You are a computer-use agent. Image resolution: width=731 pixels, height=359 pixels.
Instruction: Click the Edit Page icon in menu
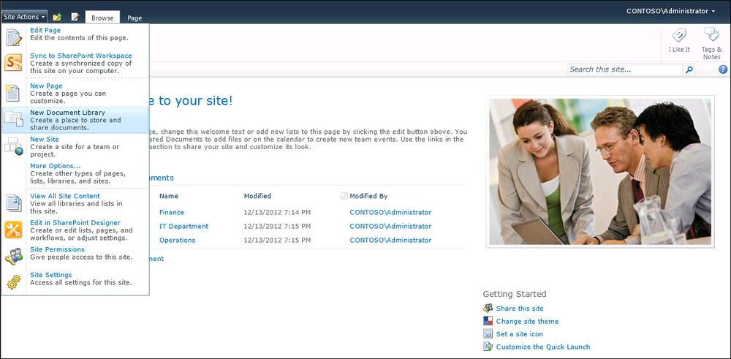[x=13, y=37]
